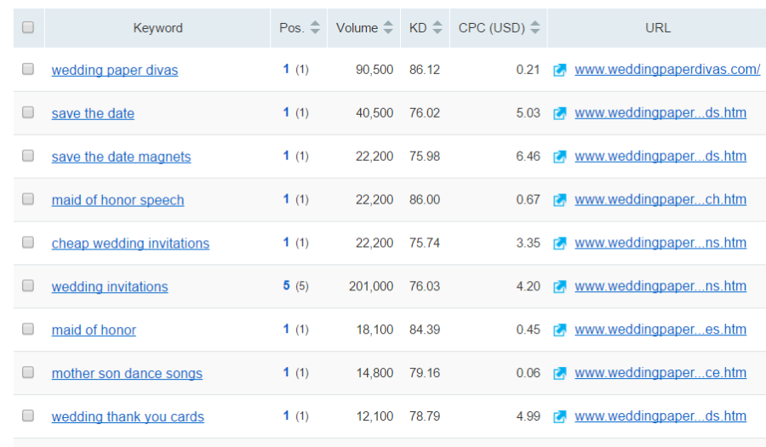This screenshot has height=447, width=766.
Task: Open URL link ending ce.htm
Action: (x=660, y=373)
